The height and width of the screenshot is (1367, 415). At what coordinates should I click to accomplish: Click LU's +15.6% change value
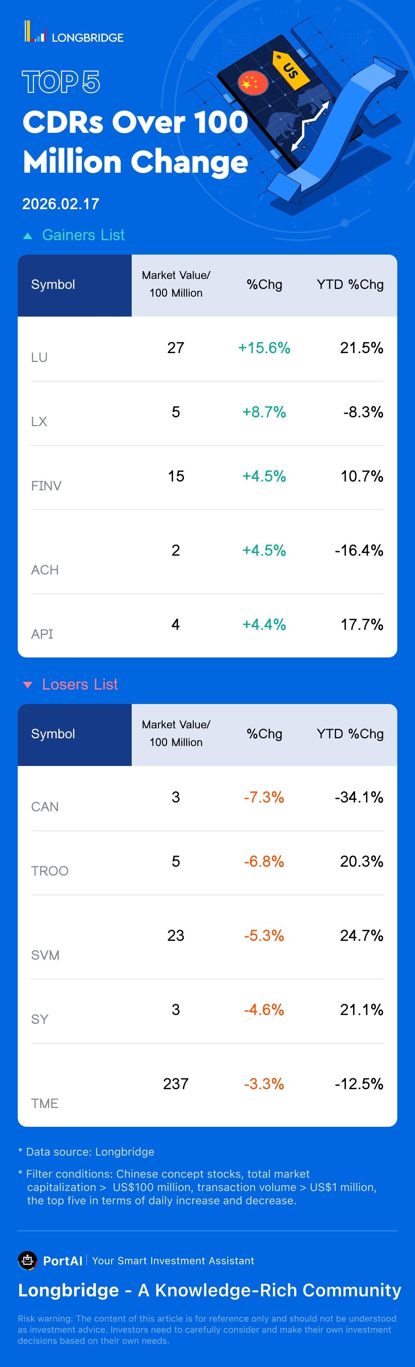click(264, 348)
